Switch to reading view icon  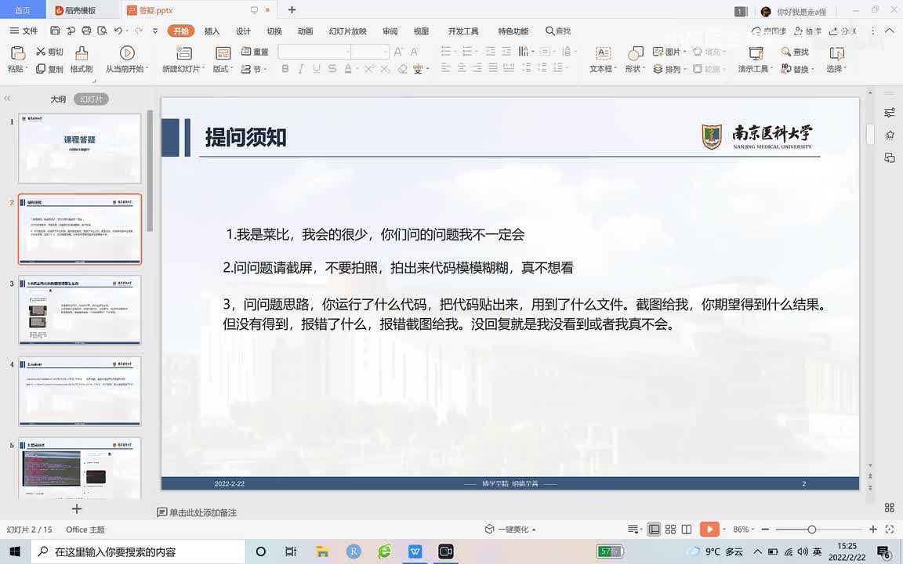687,529
